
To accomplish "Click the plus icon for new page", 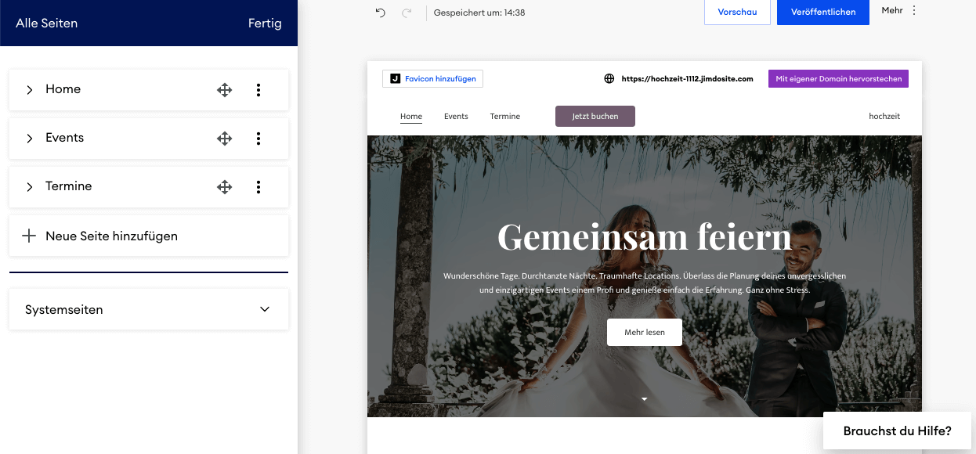I will tap(29, 236).
